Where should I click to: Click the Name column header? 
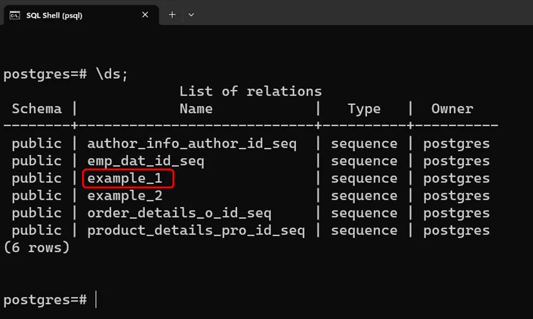pos(196,109)
